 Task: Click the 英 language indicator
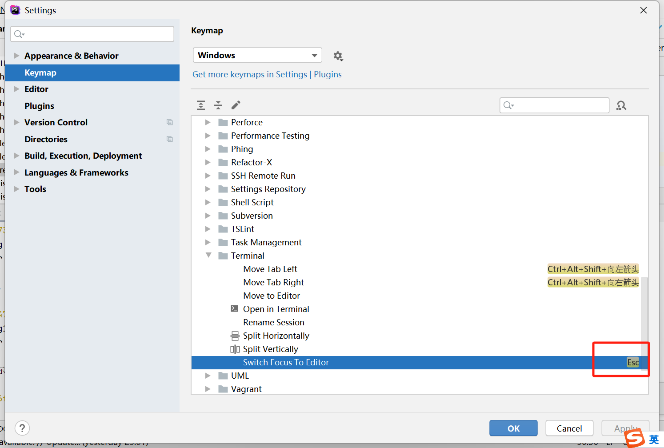click(x=654, y=439)
